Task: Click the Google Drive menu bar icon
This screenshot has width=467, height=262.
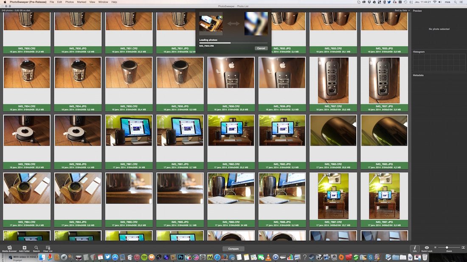Action: point(374,2)
